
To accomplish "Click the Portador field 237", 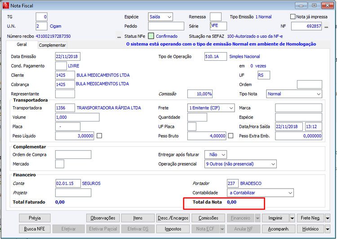I will (233, 184).
